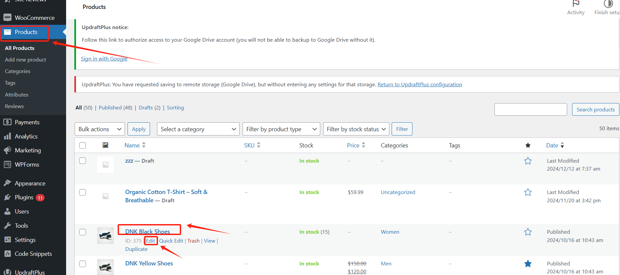Open the WooCommerce menu icon
The width and height of the screenshot is (620, 275).
click(x=7, y=18)
